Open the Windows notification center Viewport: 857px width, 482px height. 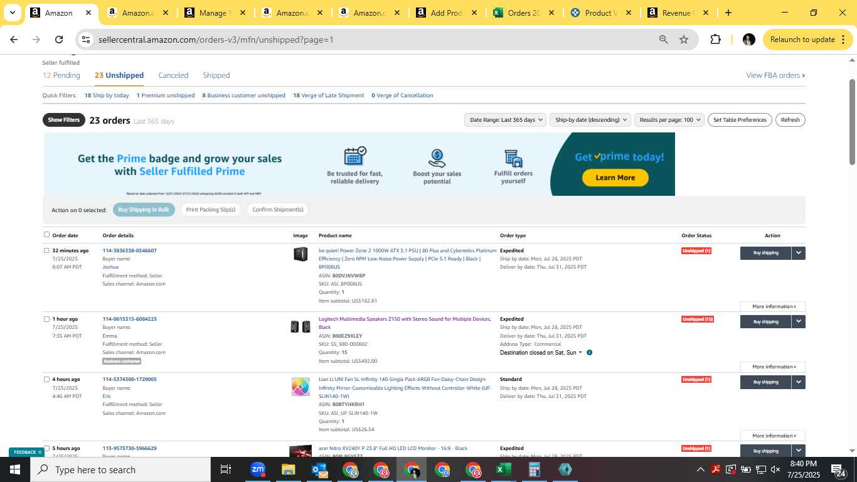(840, 469)
